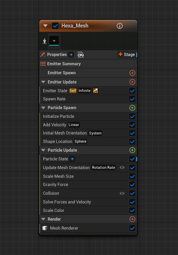Collapse the Particle Update section
This screenshot has width=178, height=255.
(x=43, y=150)
